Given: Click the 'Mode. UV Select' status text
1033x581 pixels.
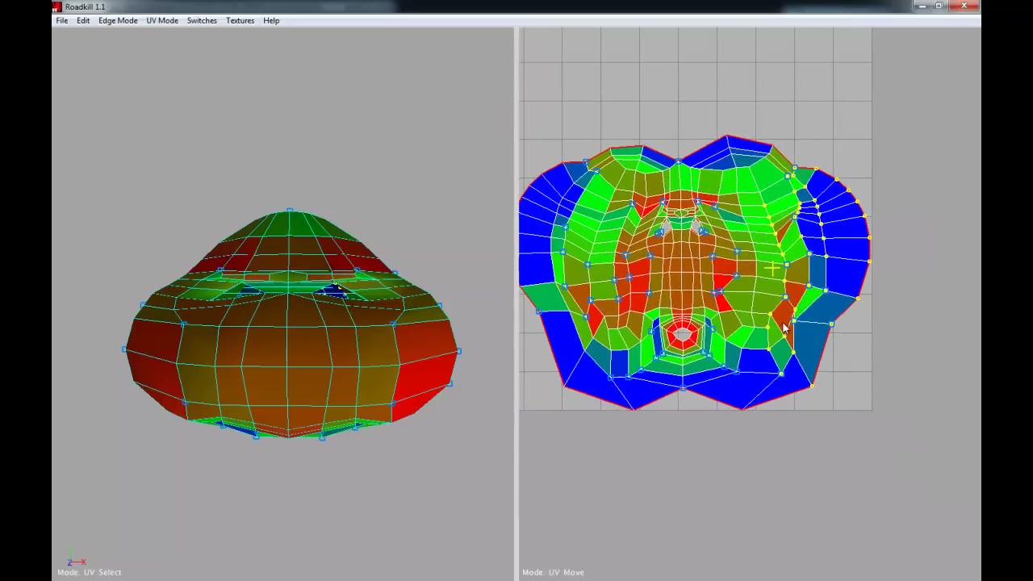Looking at the screenshot, I should pos(90,572).
